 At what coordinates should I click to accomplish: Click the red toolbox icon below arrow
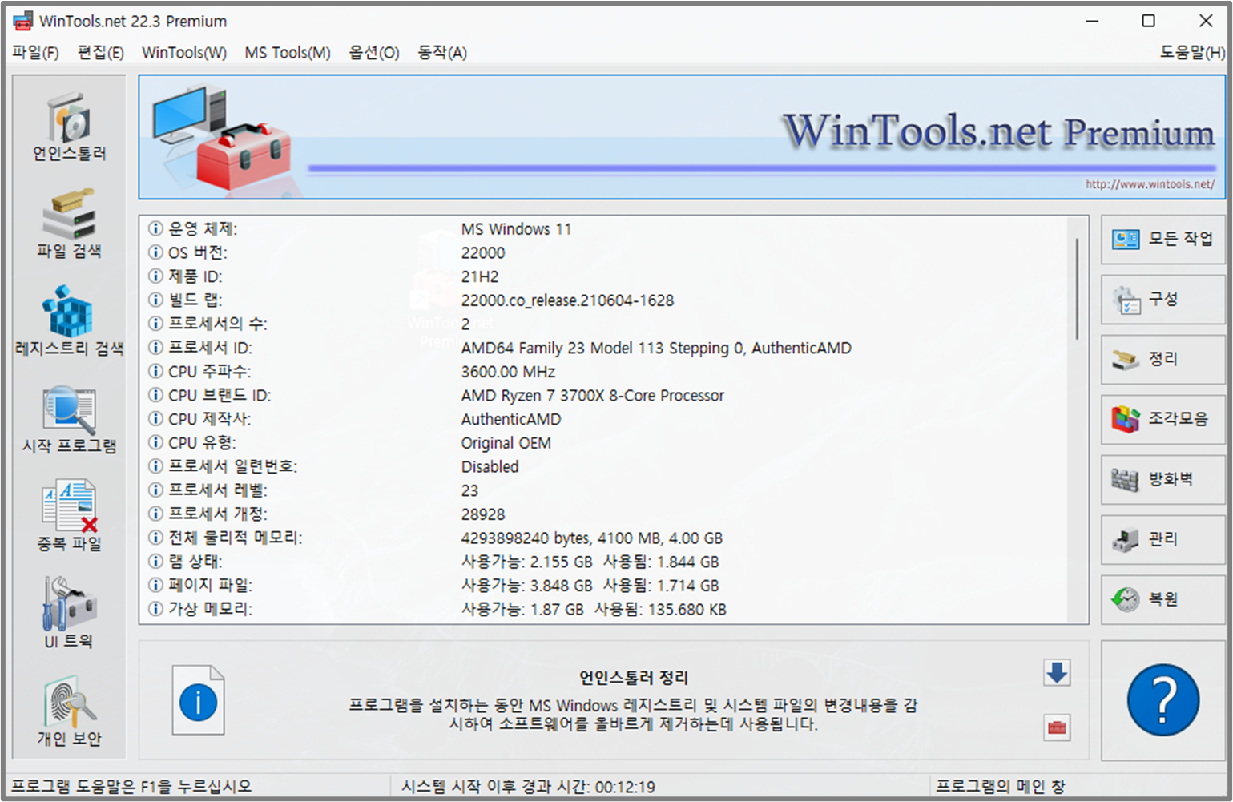[x=1057, y=727]
